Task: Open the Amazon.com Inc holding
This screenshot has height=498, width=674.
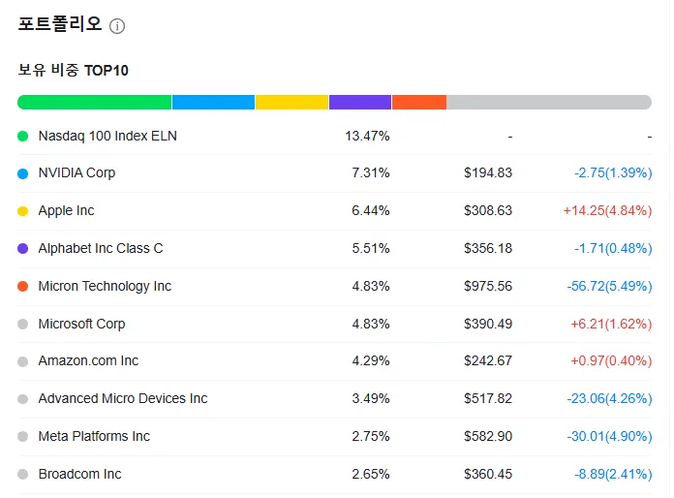Action: coord(88,360)
